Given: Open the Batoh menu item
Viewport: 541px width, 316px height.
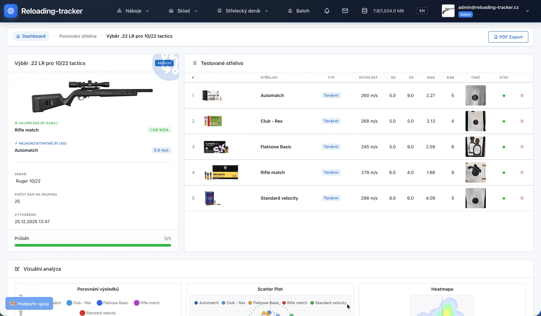Looking at the screenshot, I should 299,11.
